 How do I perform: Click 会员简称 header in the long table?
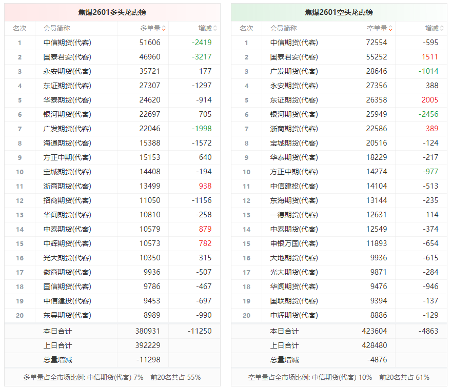pyautogui.click(x=57, y=28)
